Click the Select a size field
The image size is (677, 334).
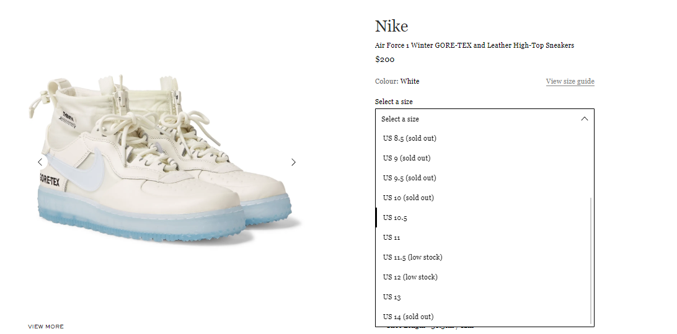click(484, 119)
